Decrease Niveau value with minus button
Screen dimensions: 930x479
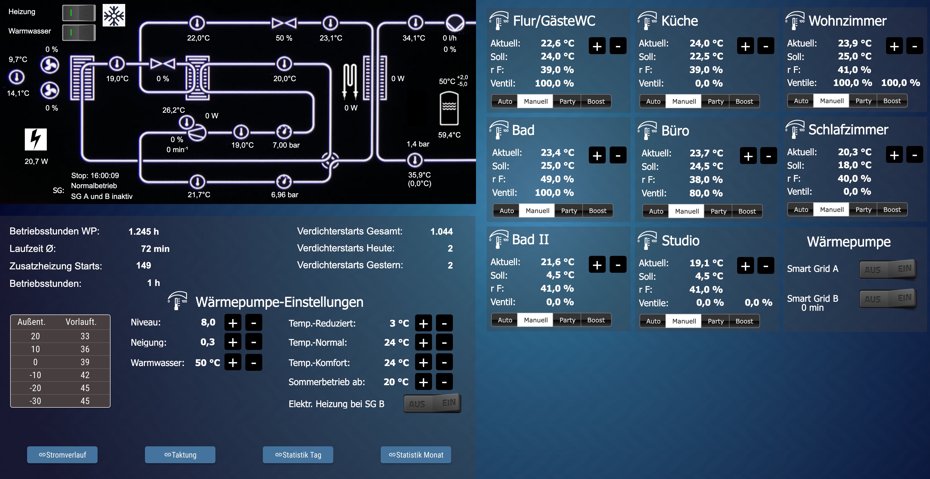[254, 322]
